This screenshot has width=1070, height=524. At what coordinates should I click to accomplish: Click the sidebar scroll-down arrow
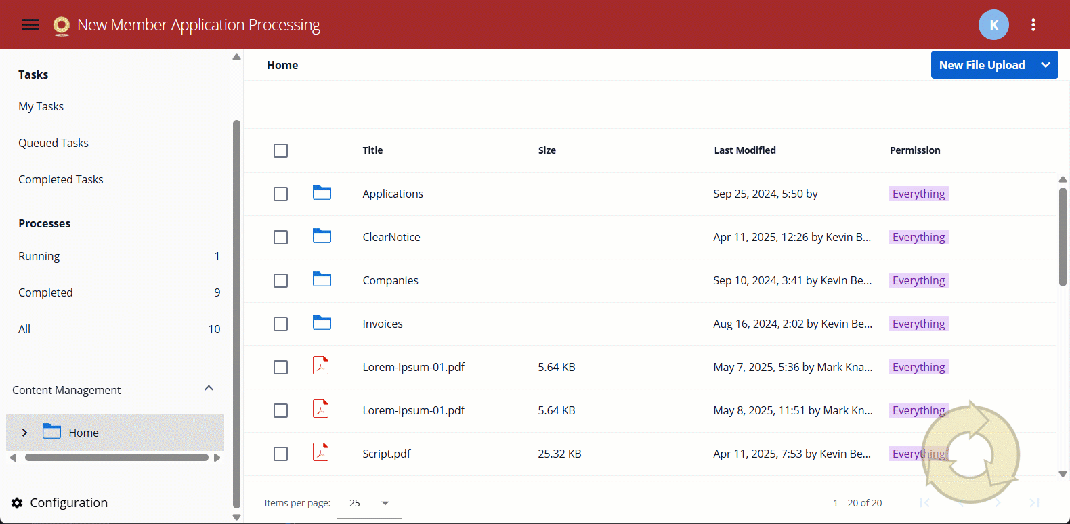[x=236, y=517]
